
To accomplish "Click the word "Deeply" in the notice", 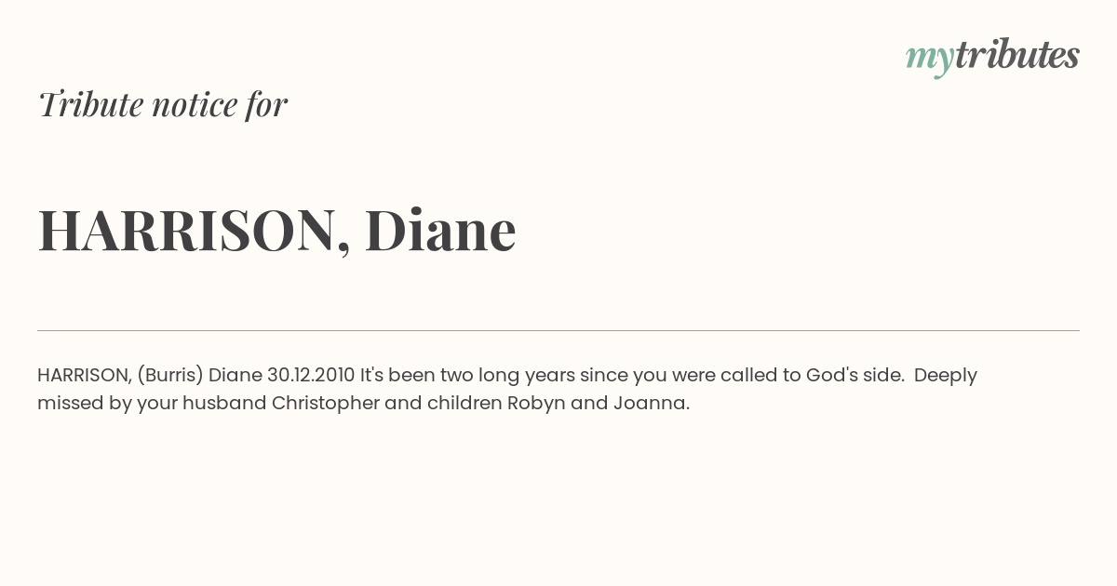I will tap(946, 376).
